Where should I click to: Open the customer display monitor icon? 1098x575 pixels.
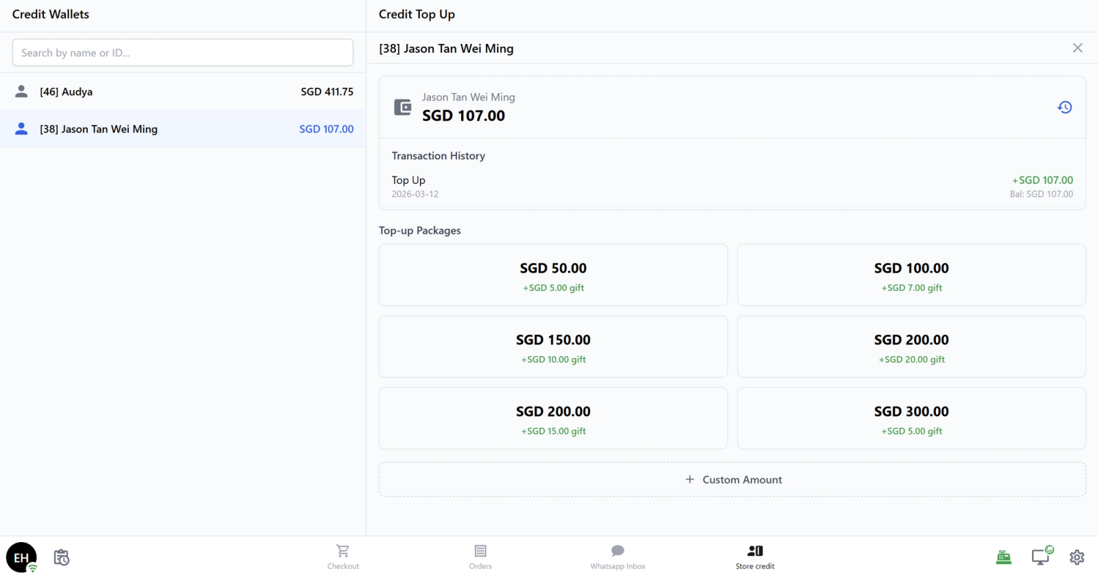click(x=1042, y=556)
